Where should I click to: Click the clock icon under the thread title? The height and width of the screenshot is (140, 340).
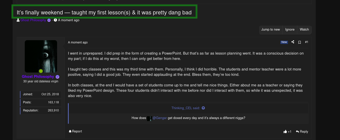(56, 20)
